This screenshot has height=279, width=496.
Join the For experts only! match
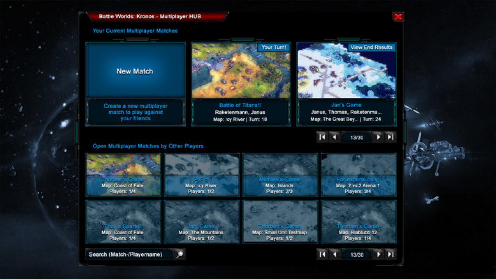(359, 175)
